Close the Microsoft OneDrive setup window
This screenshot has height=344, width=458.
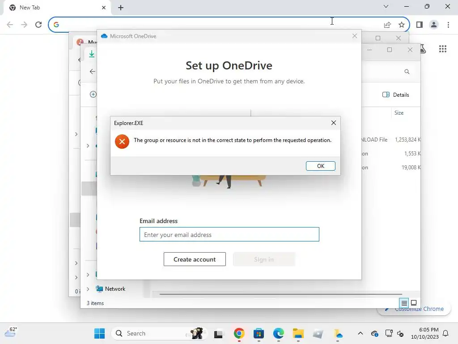[355, 36]
